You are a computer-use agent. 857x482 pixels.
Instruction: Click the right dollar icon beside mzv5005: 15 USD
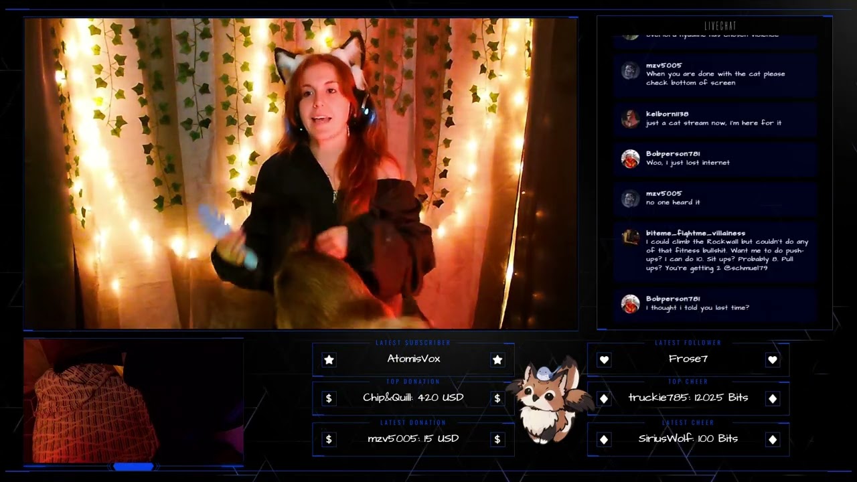pos(497,439)
